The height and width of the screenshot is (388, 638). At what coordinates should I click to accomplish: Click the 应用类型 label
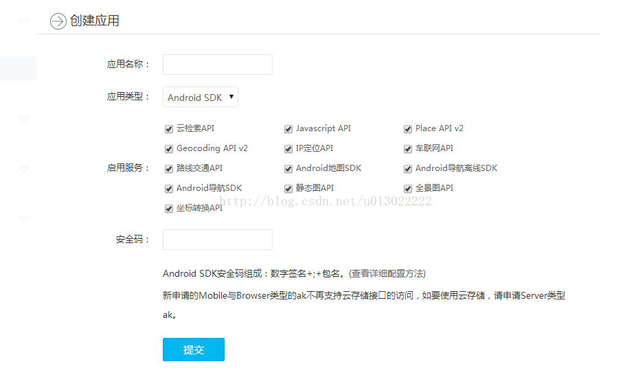128,96
